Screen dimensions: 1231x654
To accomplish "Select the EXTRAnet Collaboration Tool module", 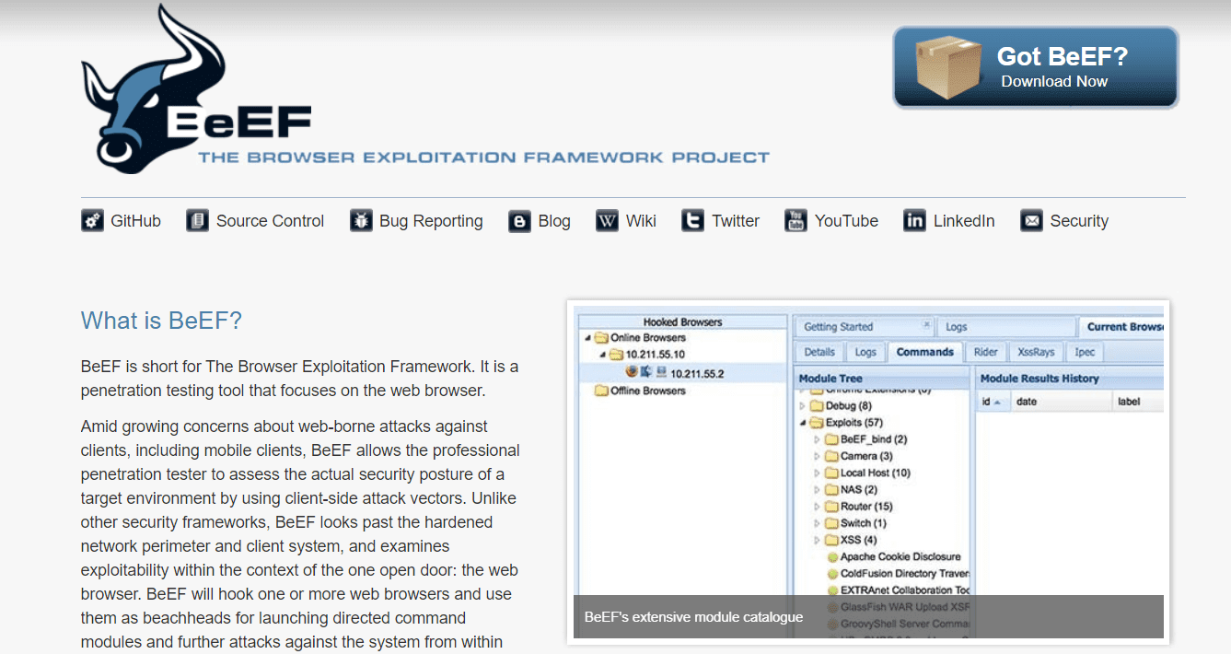I will coord(899,590).
